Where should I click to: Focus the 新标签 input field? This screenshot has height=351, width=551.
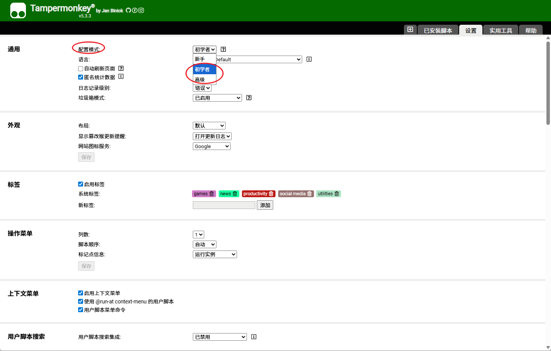coord(224,205)
